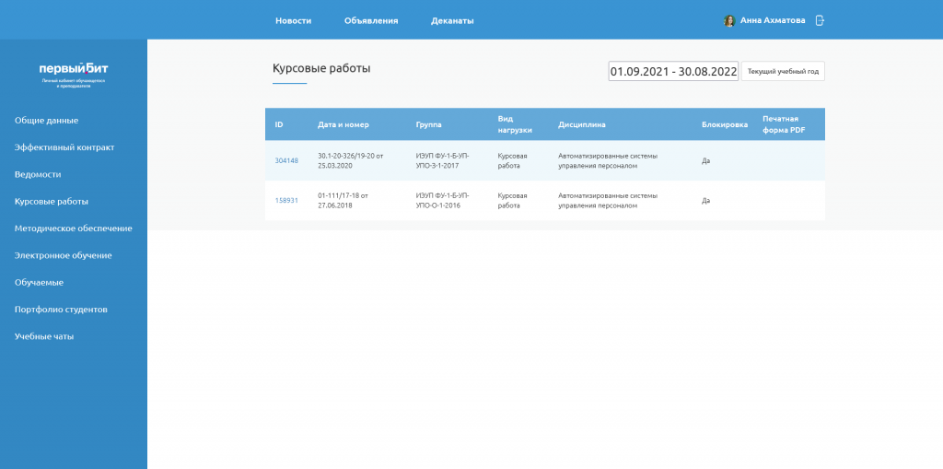Select Курсовые работы in sidebar

[x=52, y=202]
